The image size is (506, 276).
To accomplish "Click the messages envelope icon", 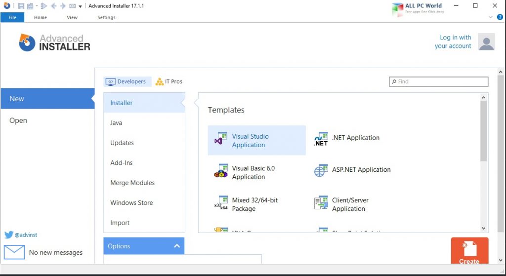I will tap(14, 252).
